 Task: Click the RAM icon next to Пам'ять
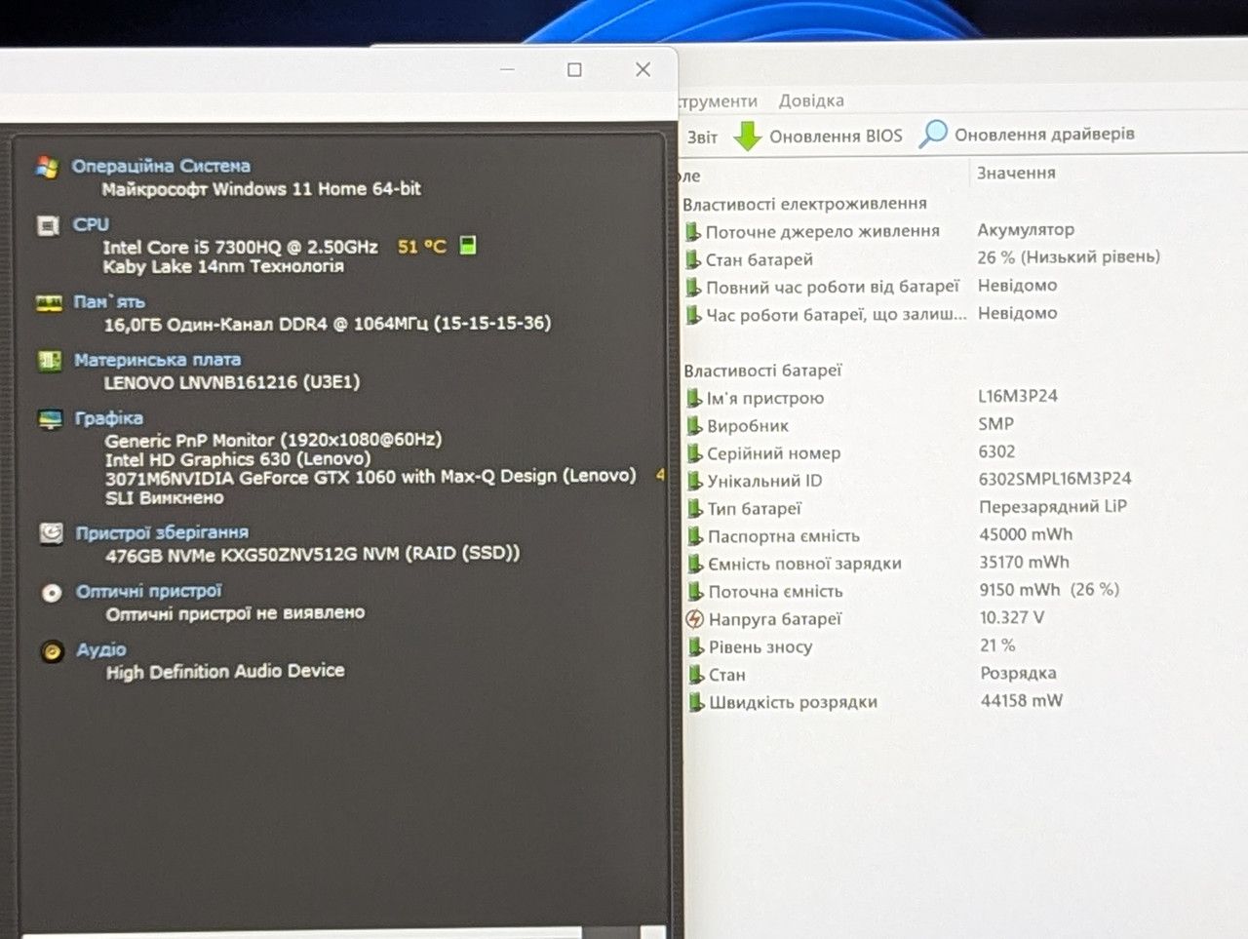(x=49, y=303)
